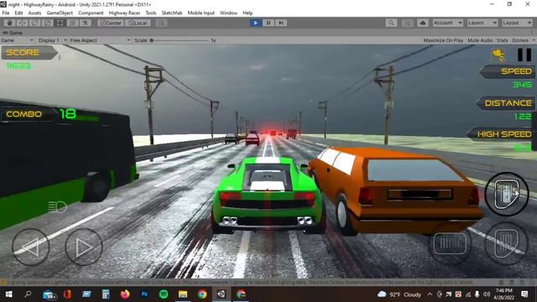This screenshot has width=537, height=302.
Task: Switch to Unity in the taskbar
Action: (x=222, y=294)
